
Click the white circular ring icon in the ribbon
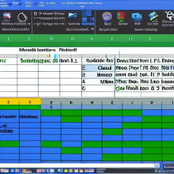[x=22, y=17]
